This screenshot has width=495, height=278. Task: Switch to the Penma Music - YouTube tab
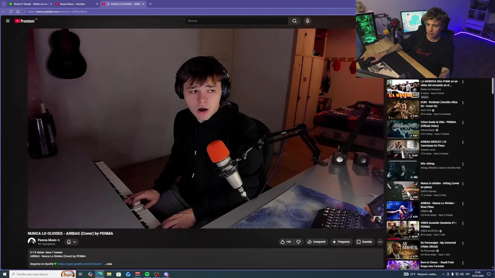point(77,4)
